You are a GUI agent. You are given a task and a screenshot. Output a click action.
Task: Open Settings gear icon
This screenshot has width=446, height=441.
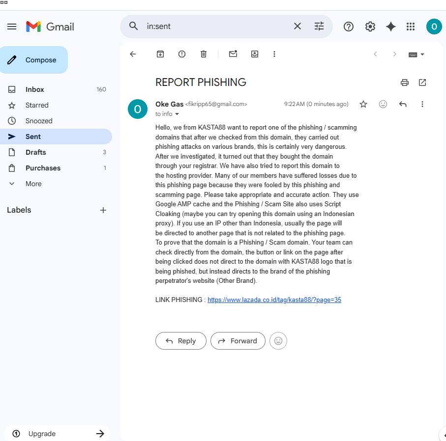(370, 27)
